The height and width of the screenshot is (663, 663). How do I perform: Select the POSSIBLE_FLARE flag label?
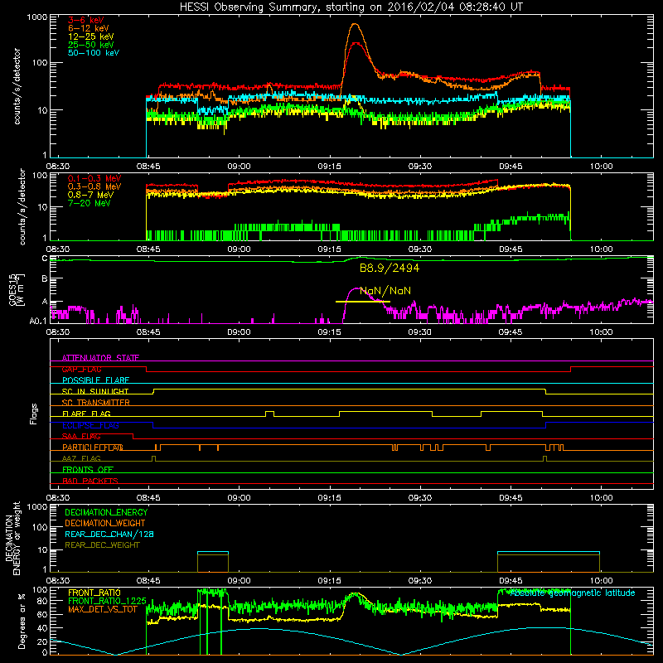tap(95, 380)
